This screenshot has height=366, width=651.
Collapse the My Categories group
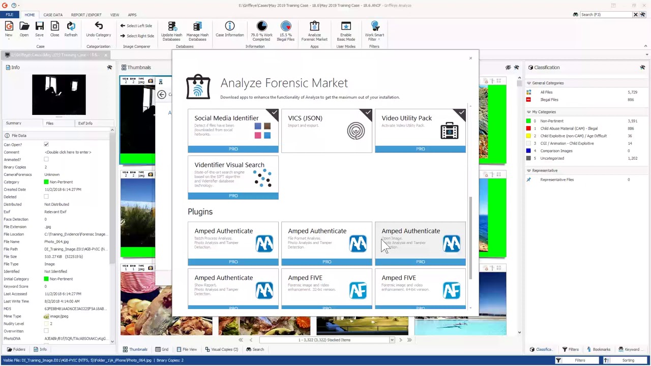(x=529, y=112)
